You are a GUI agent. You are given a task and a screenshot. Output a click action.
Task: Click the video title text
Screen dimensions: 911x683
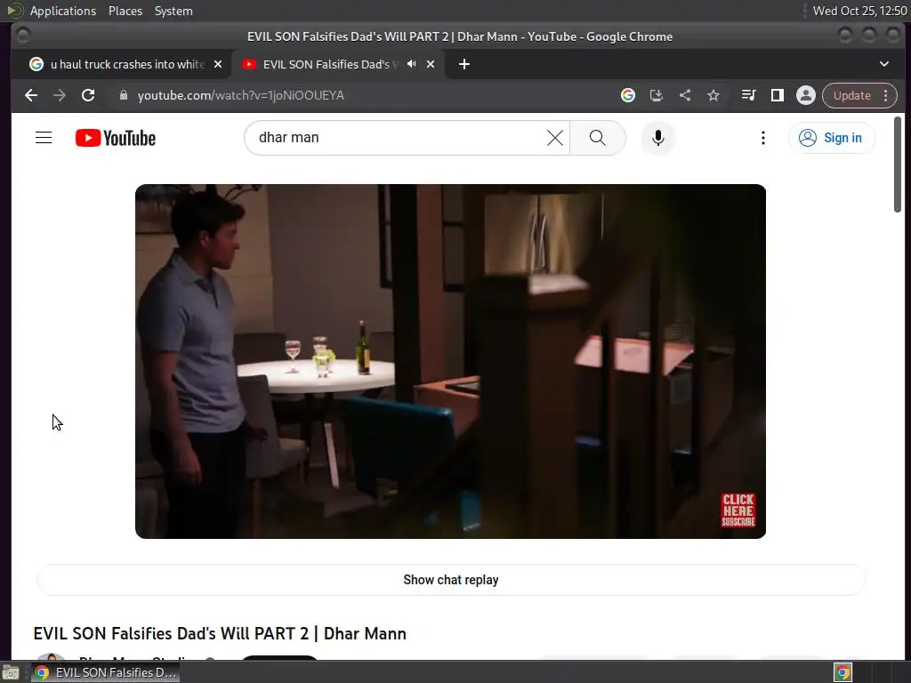coord(220,633)
